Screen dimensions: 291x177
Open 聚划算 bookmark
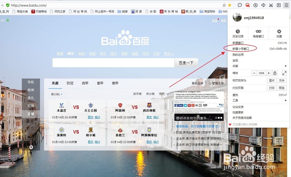(189, 12)
